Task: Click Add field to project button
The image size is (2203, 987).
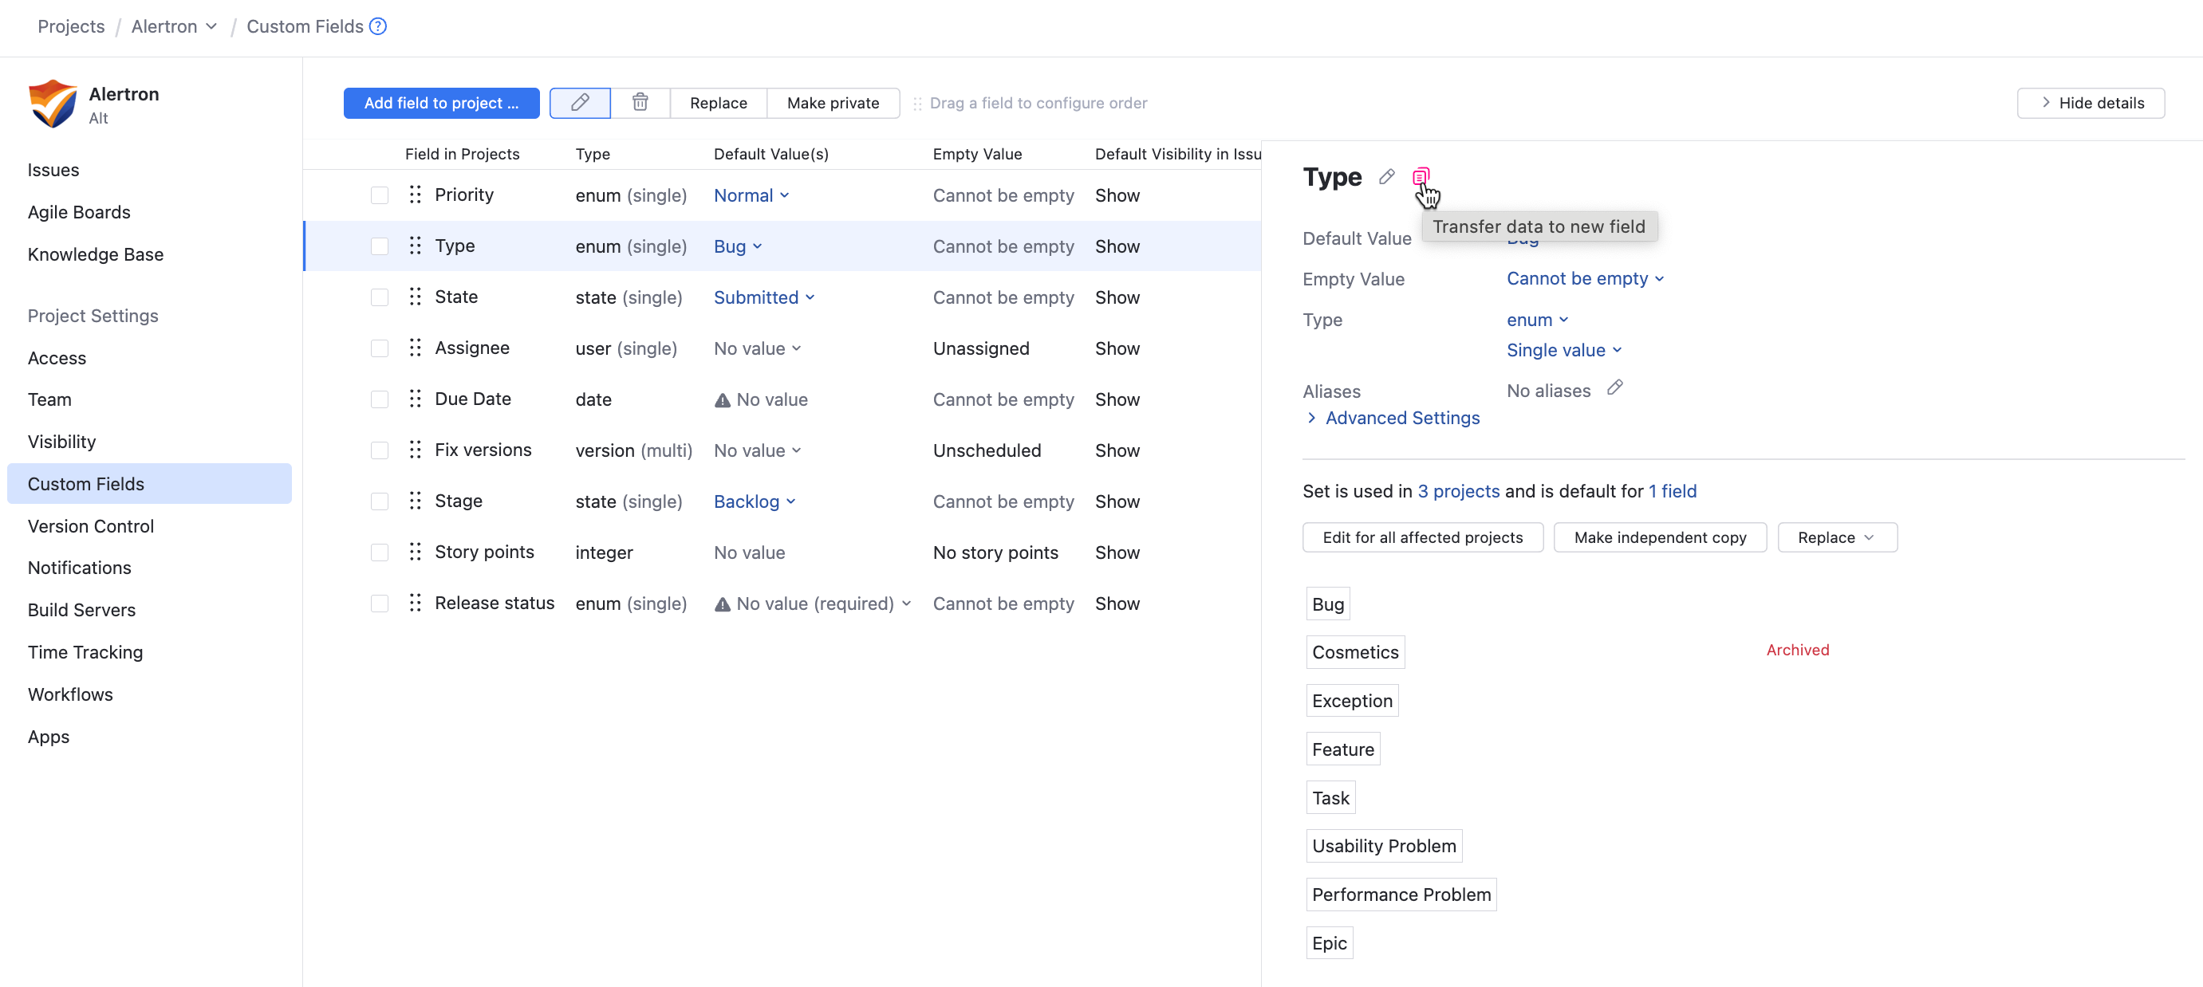Action: (441, 103)
